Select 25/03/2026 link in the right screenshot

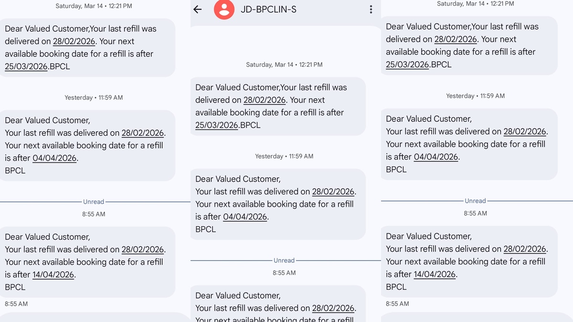pyautogui.click(x=407, y=65)
